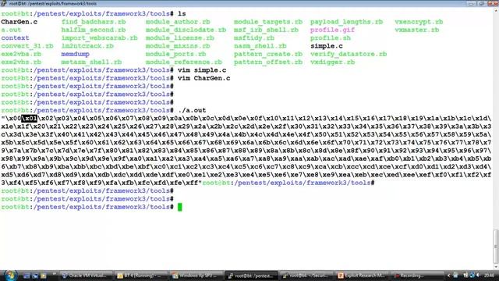The image size is (499, 281).
Task: Click the pink profile.gif file name
Action: click(x=333, y=30)
